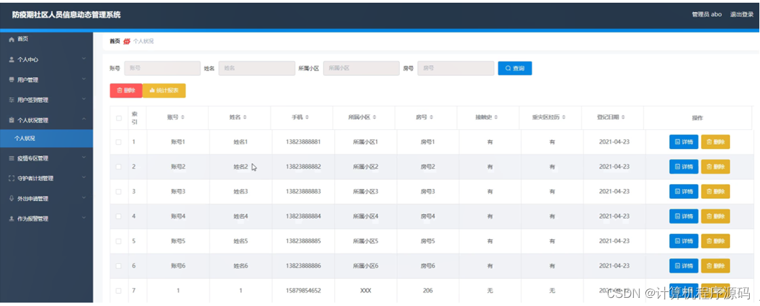Open the 守护者计划管理 menu label
This screenshot has height=306, width=760.
[35, 178]
